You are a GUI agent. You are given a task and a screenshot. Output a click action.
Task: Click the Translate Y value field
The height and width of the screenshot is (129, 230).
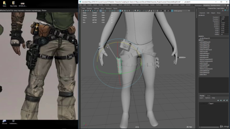pyautogui.click(x=224, y=19)
